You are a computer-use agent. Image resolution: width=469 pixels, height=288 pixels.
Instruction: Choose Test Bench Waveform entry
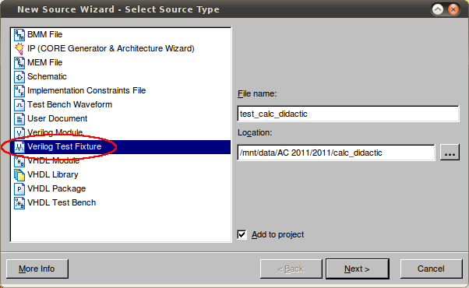(69, 105)
